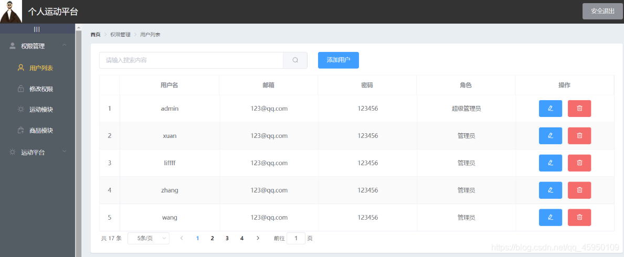The width and height of the screenshot is (624, 257).
Task: Edit the admin user row
Action: tap(551, 108)
